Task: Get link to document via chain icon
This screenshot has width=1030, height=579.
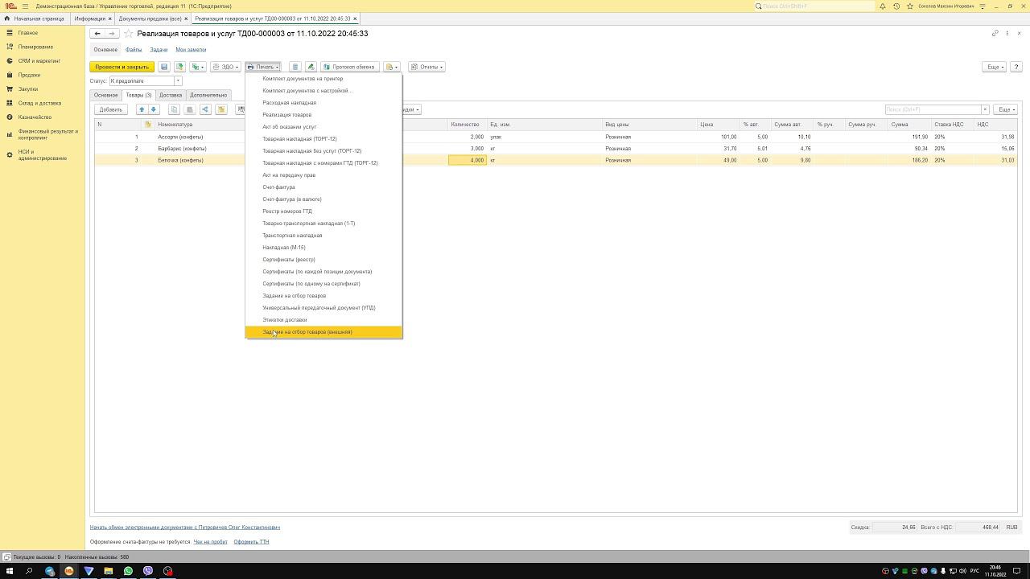Action: [995, 33]
